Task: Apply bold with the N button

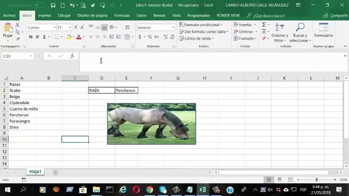Action: click(31, 37)
